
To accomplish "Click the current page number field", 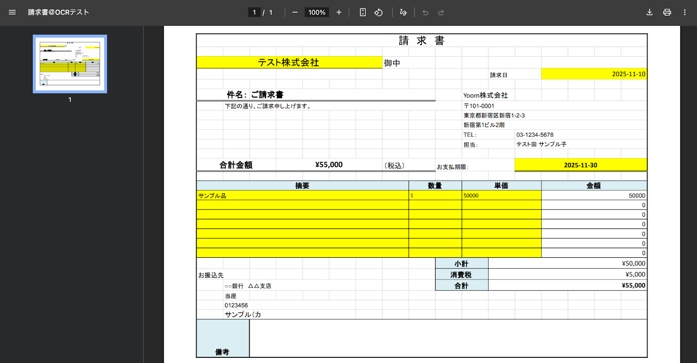I will coord(254,12).
